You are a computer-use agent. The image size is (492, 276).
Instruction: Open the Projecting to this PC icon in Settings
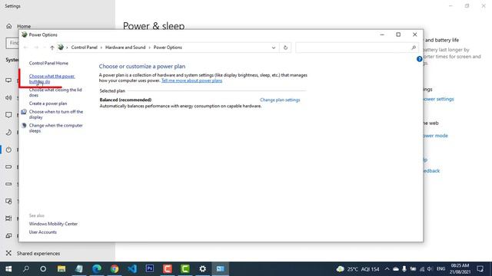[x=8, y=235]
